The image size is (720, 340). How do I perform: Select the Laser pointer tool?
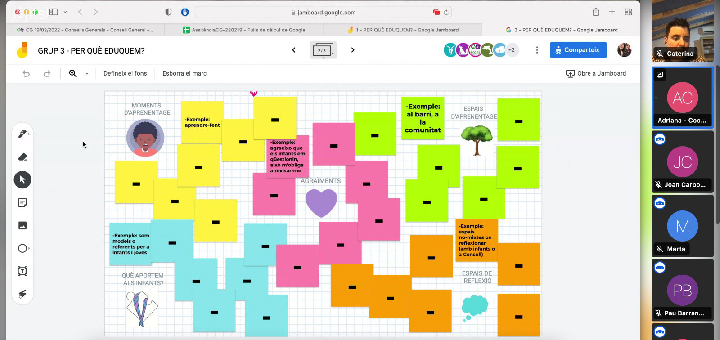[22, 294]
